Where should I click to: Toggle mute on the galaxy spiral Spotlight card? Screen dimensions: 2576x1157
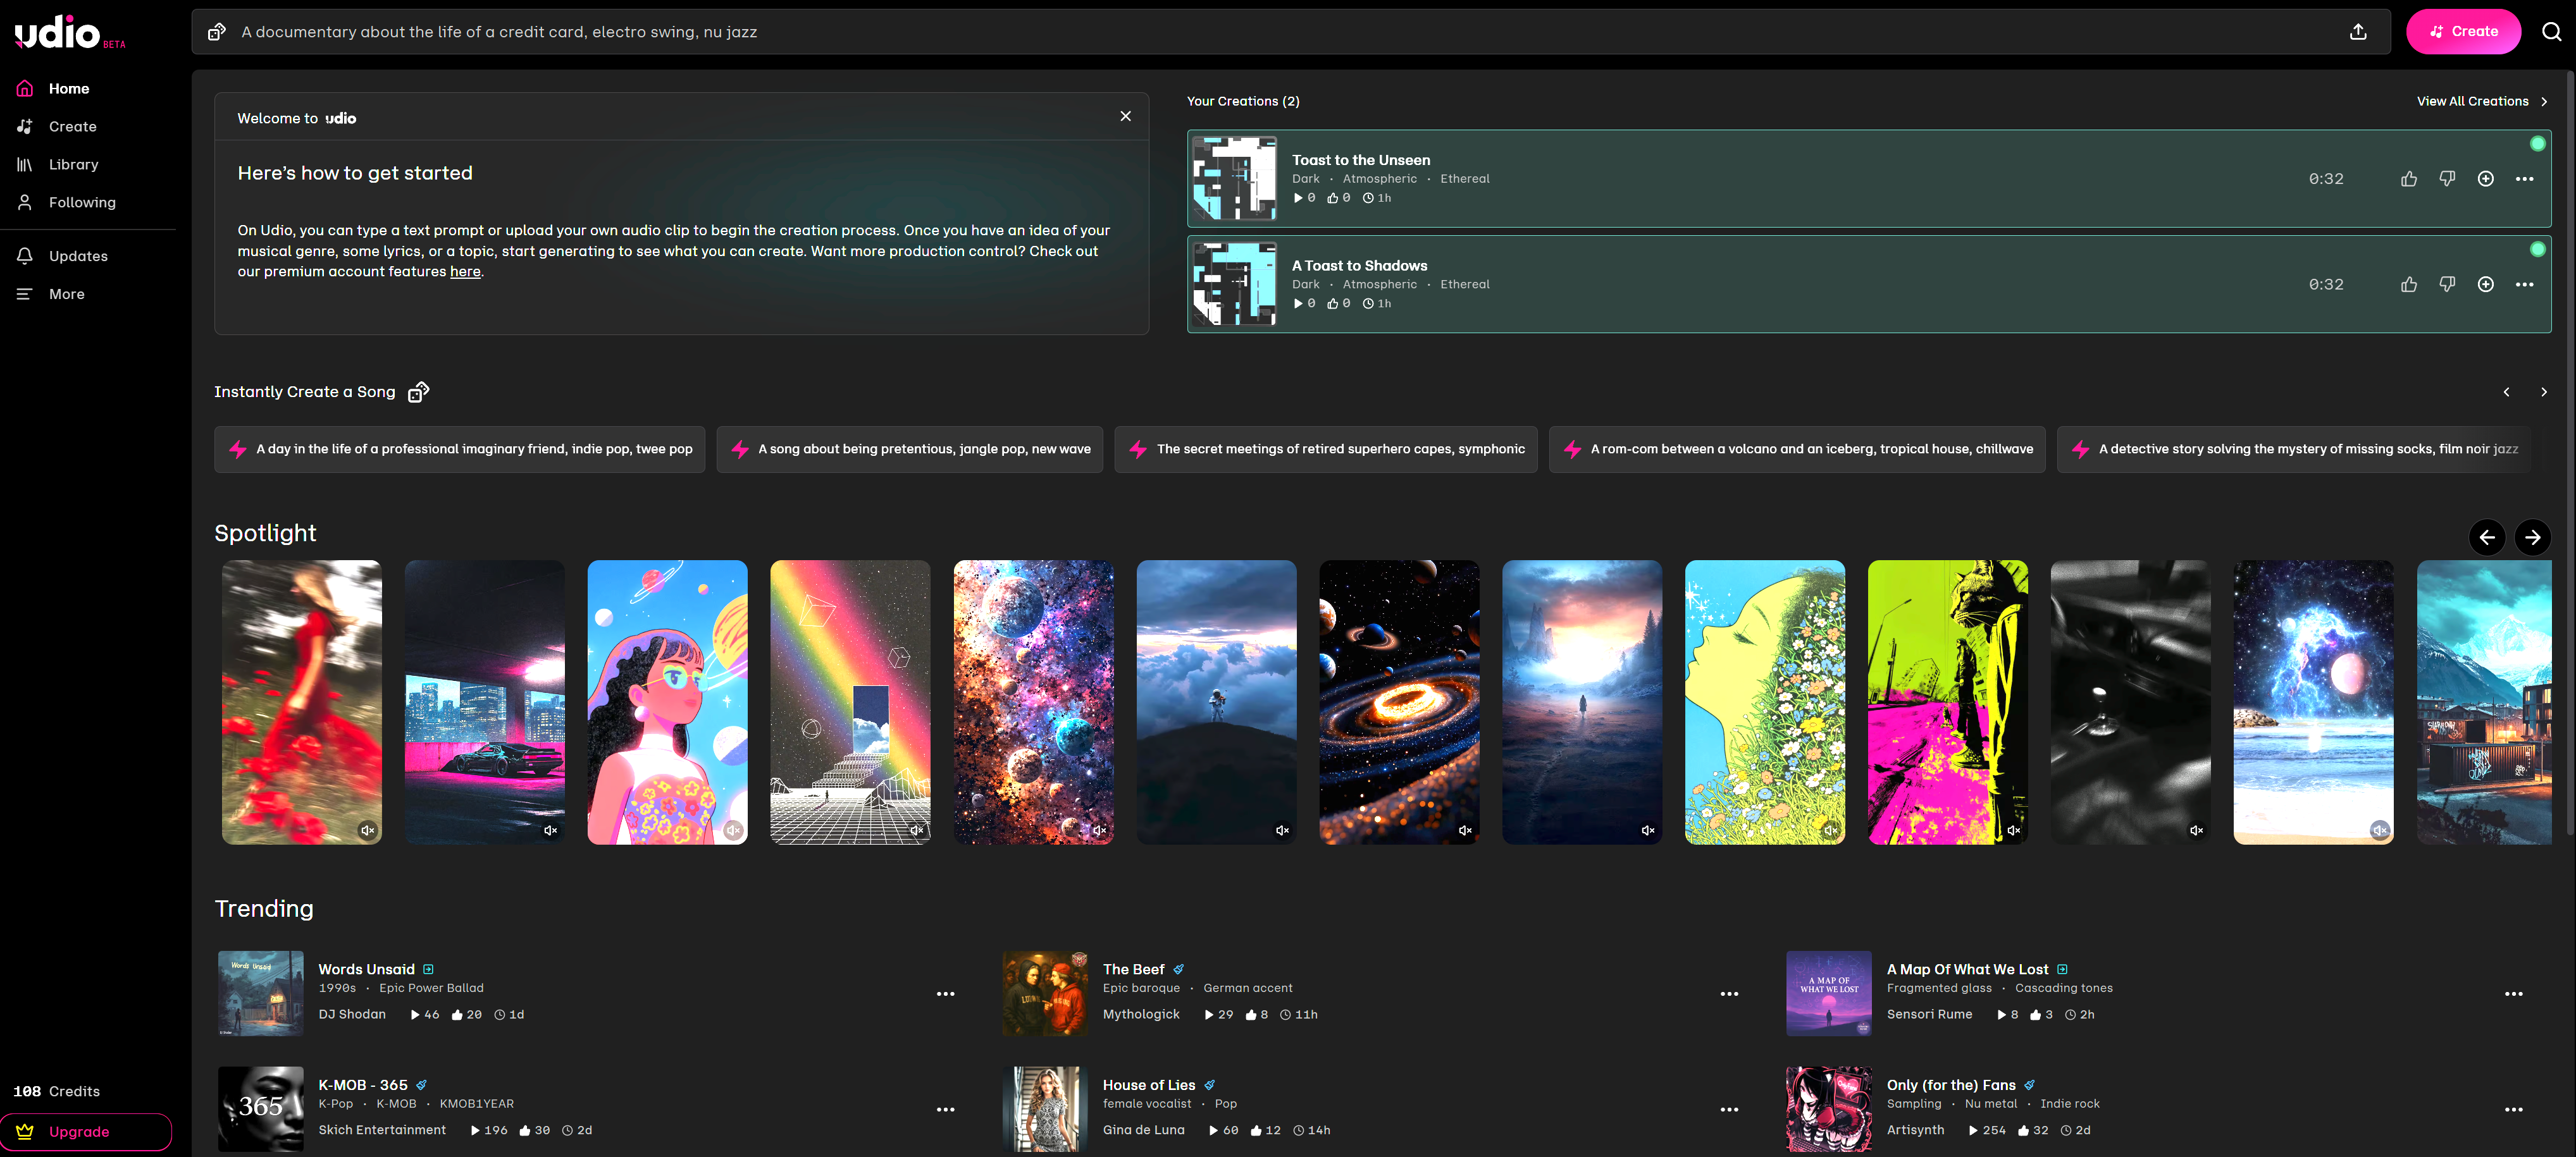pyautogui.click(x=1465, y=830)
